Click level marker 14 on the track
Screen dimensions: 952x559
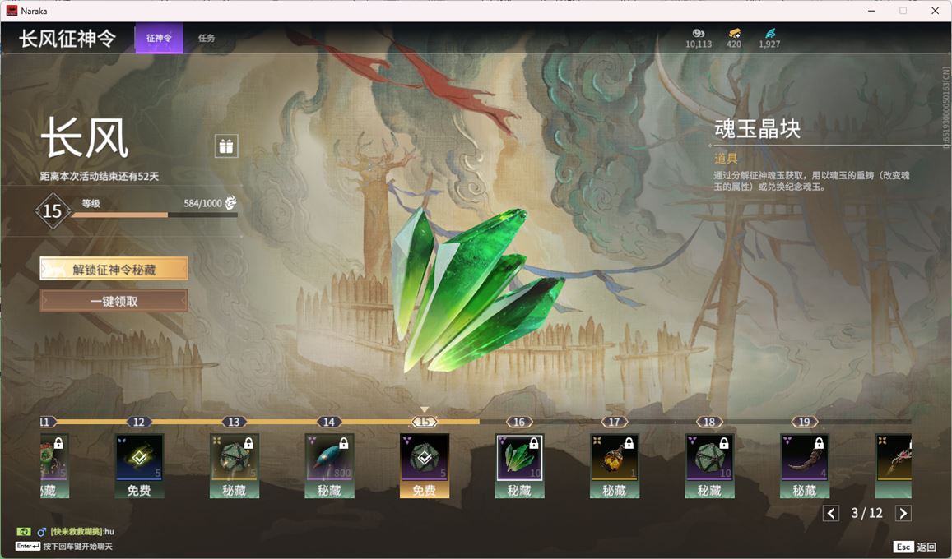click(329, 422)
